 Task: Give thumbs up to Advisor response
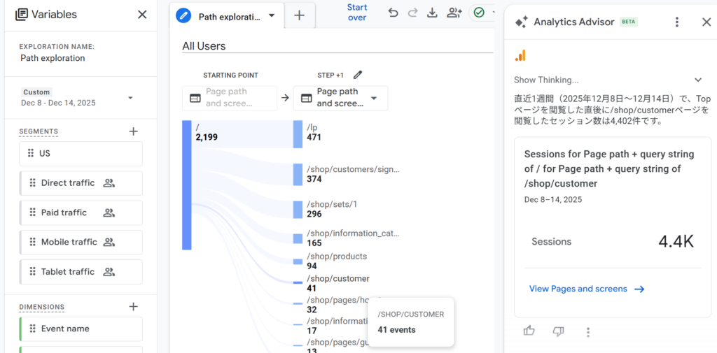[x=529, y=331]
